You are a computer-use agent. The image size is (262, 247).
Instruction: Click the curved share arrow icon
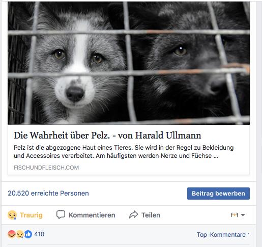(134, 214)
